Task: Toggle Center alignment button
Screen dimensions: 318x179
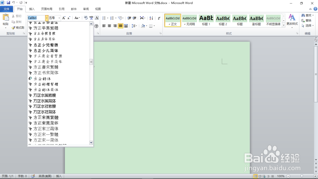Action: coord(109,26)
